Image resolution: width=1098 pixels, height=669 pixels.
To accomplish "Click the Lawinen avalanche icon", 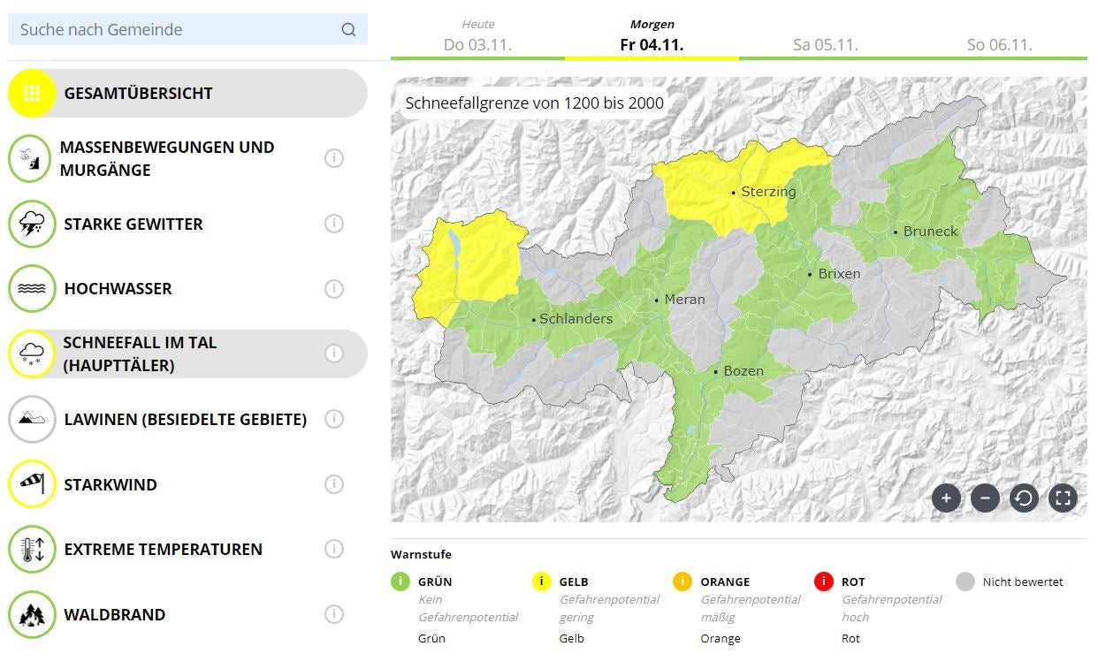I will 32,419.
